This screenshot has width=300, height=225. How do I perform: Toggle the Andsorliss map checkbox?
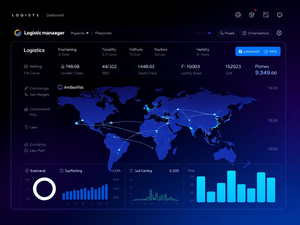point(60,87)
